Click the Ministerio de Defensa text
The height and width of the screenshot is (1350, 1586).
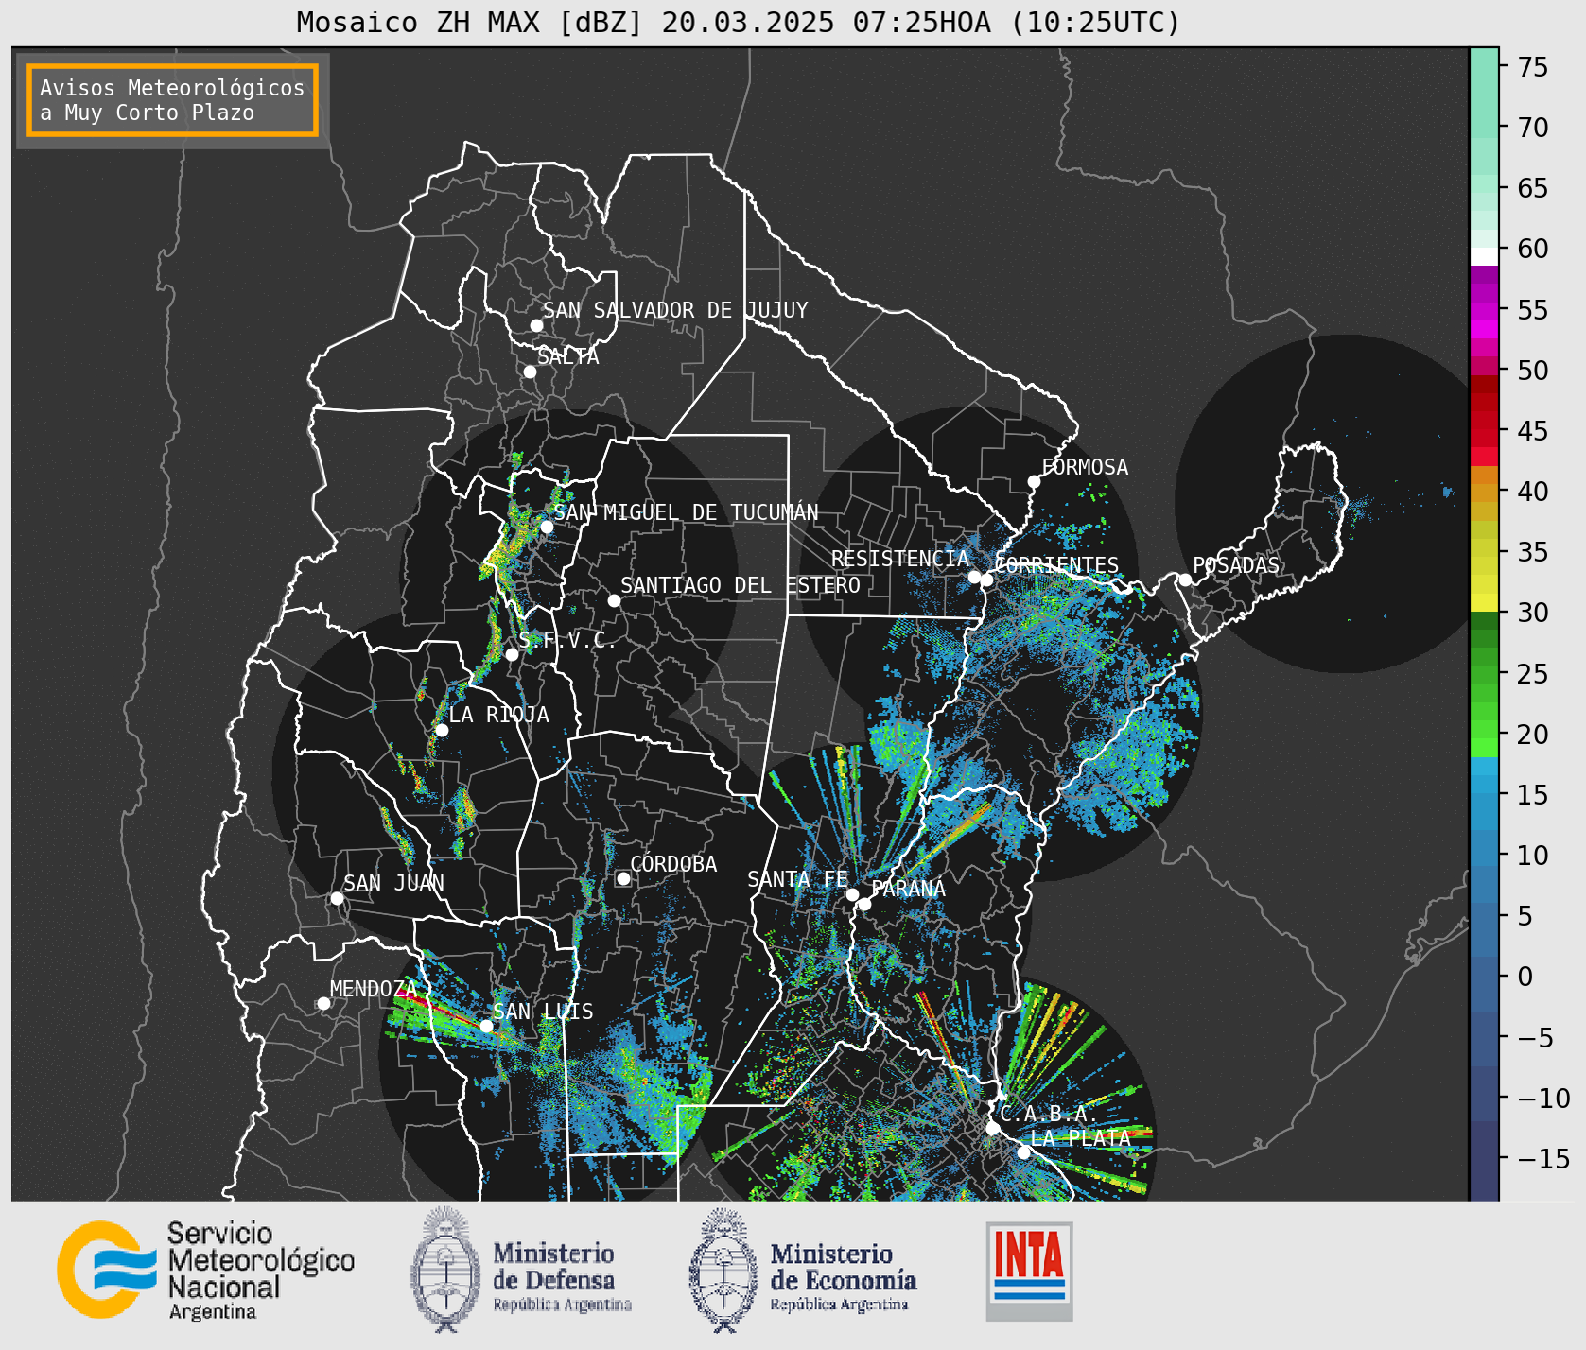[x=562, y=1277]
